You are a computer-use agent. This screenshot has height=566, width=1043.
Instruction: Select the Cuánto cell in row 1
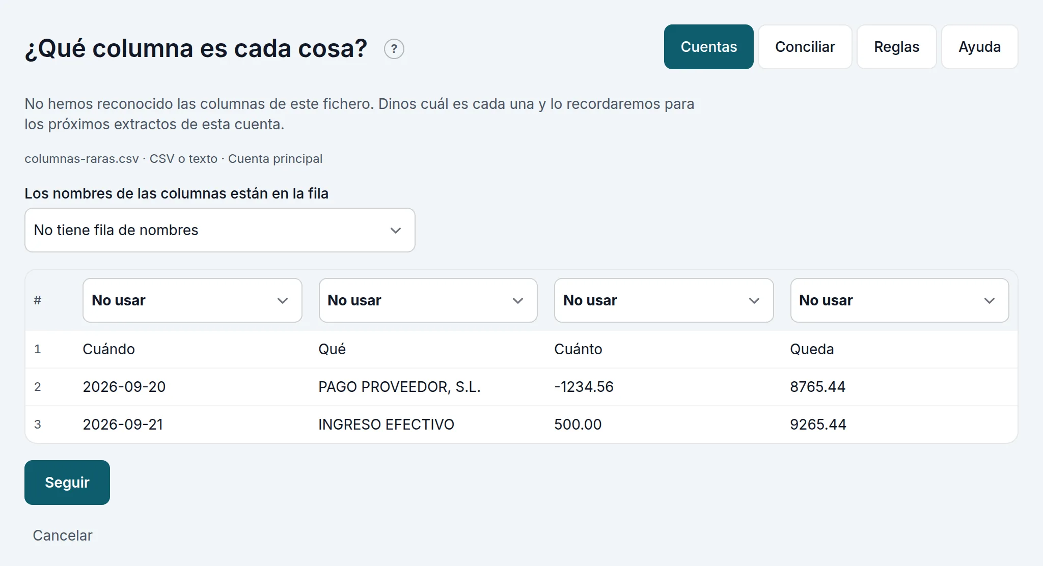click(578, 349)
